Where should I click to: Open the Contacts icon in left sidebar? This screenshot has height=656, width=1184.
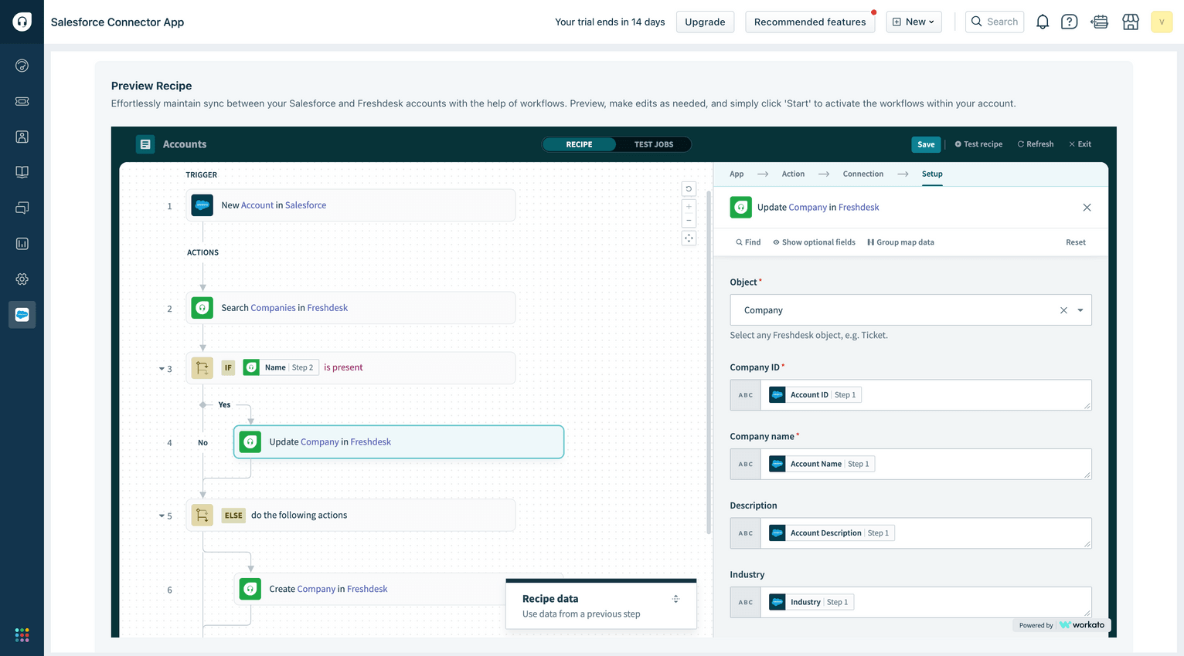tap(22, 137)
